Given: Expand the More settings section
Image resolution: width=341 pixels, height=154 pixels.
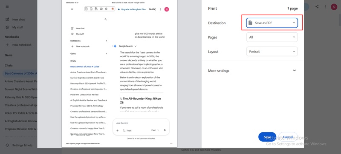Looking at the screenshot, I should [252, 70].
